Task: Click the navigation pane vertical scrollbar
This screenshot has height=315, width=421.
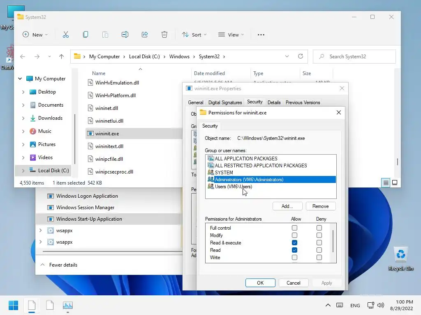Action: [x=75, y=139]
